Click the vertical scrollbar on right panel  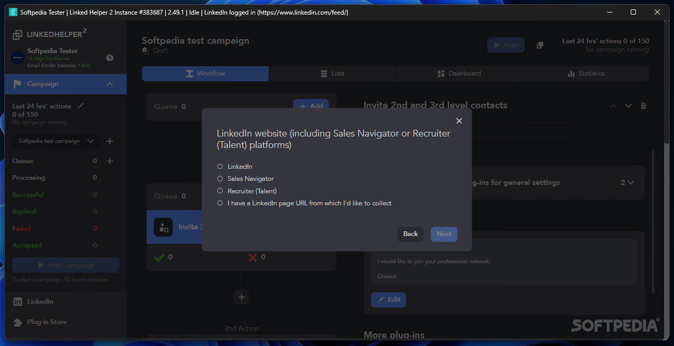click(653, 221)
